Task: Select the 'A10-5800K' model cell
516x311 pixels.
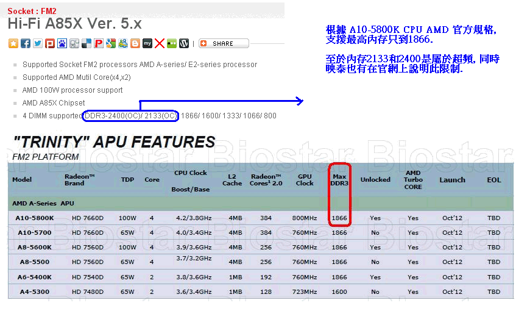Action: (x=35, y=218)
